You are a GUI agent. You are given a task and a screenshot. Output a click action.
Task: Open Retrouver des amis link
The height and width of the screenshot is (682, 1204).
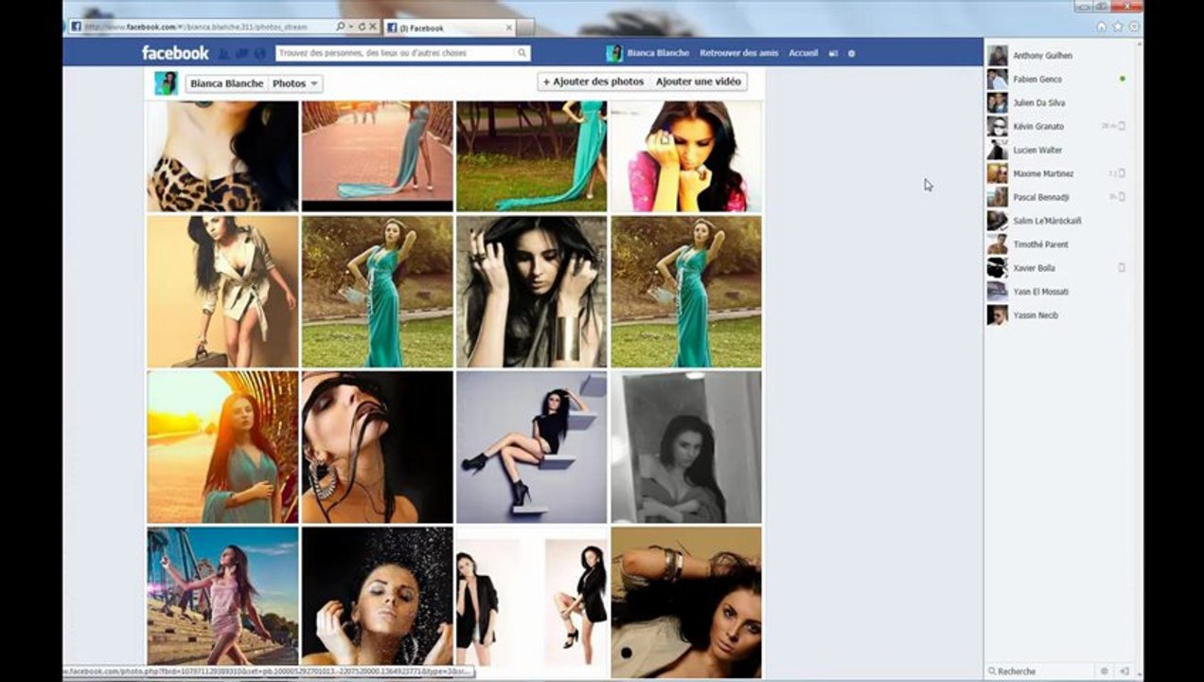coord(738,53)
